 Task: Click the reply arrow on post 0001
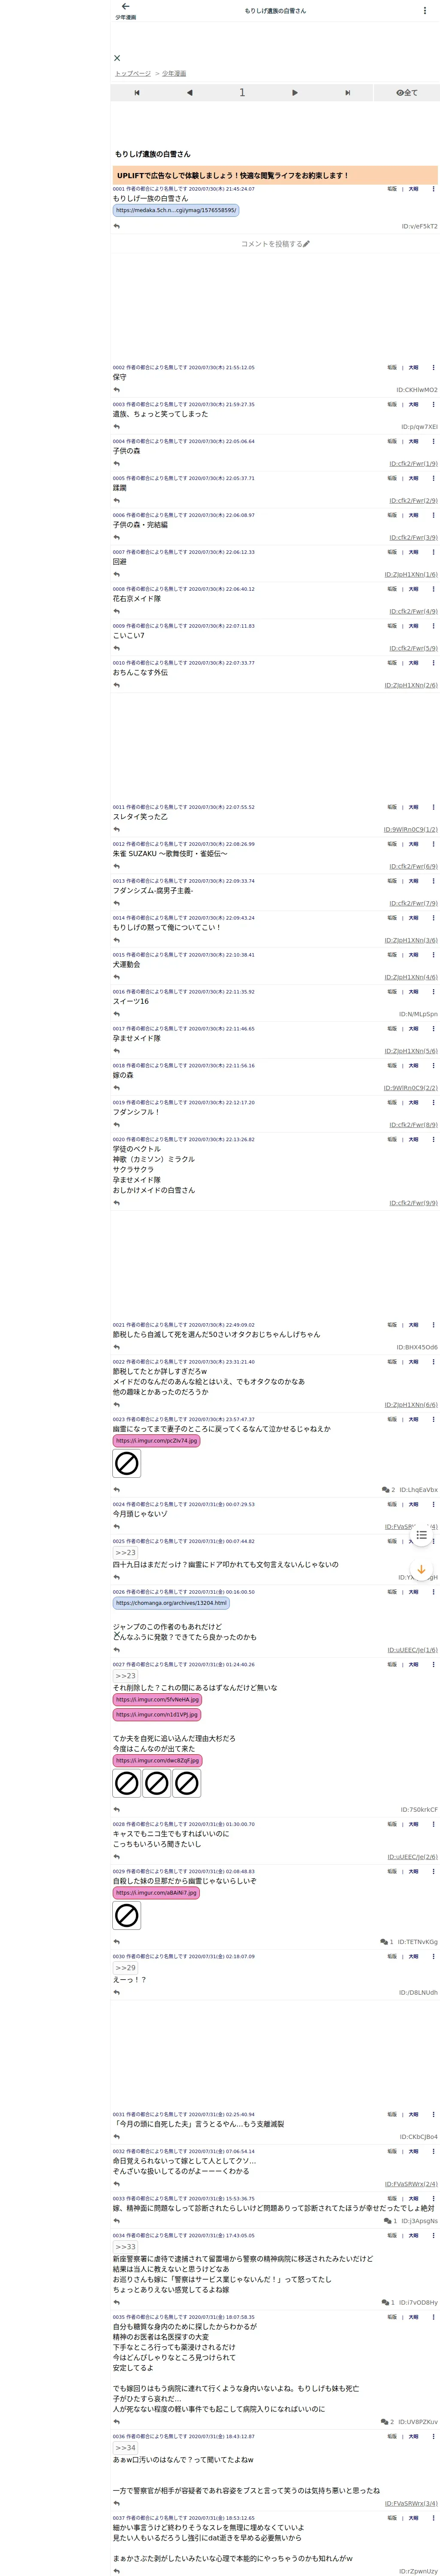[x=117, y=226]
